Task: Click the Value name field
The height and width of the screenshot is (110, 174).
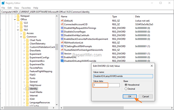Action: pos(123,76)
